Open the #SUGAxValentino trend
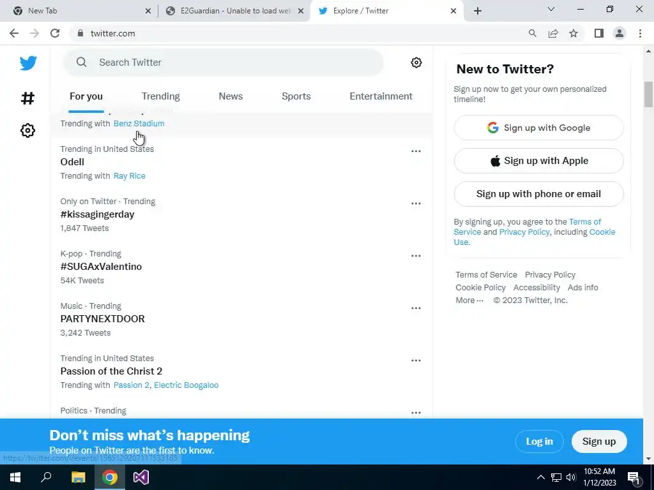Image resolution: width=654 pixels, height=490 pixels. point(101,267)
